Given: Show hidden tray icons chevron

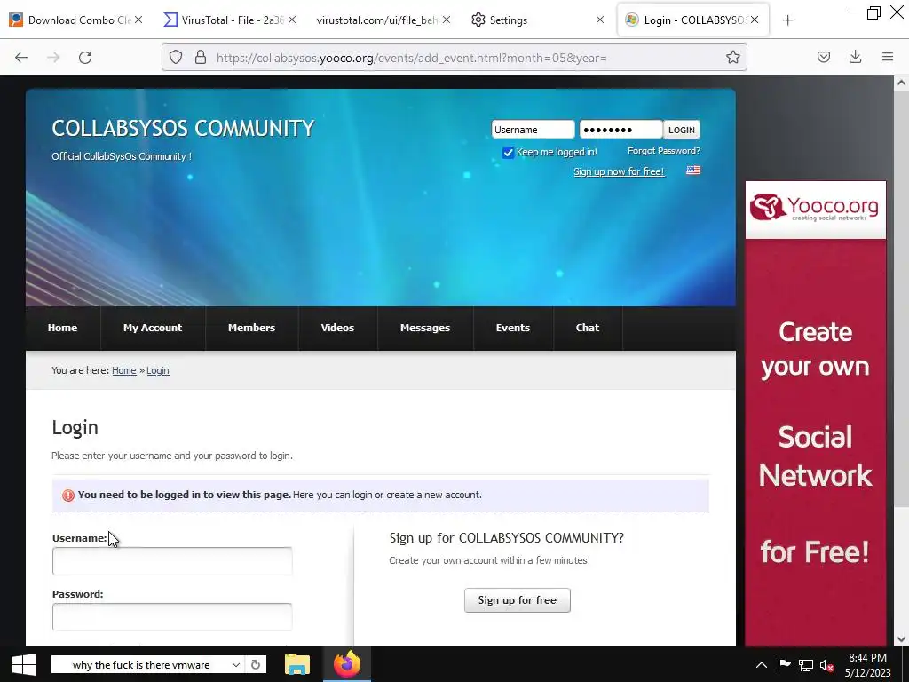Looking at the screenshot, I should [x=761, y=665].
